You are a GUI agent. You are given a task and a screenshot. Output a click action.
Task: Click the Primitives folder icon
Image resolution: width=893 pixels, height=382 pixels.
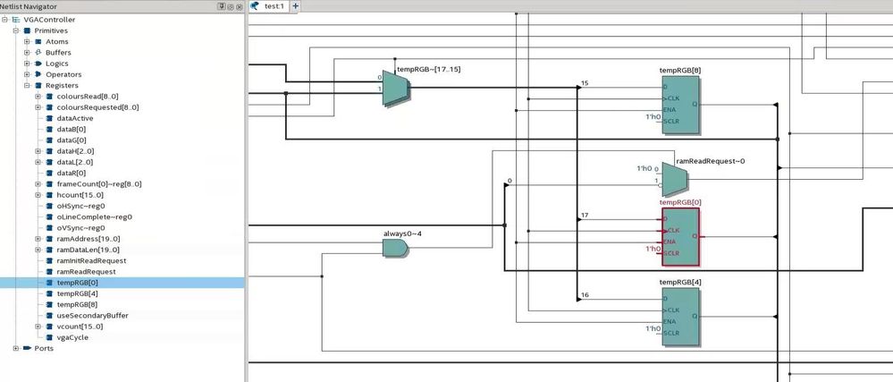[27, 30]
